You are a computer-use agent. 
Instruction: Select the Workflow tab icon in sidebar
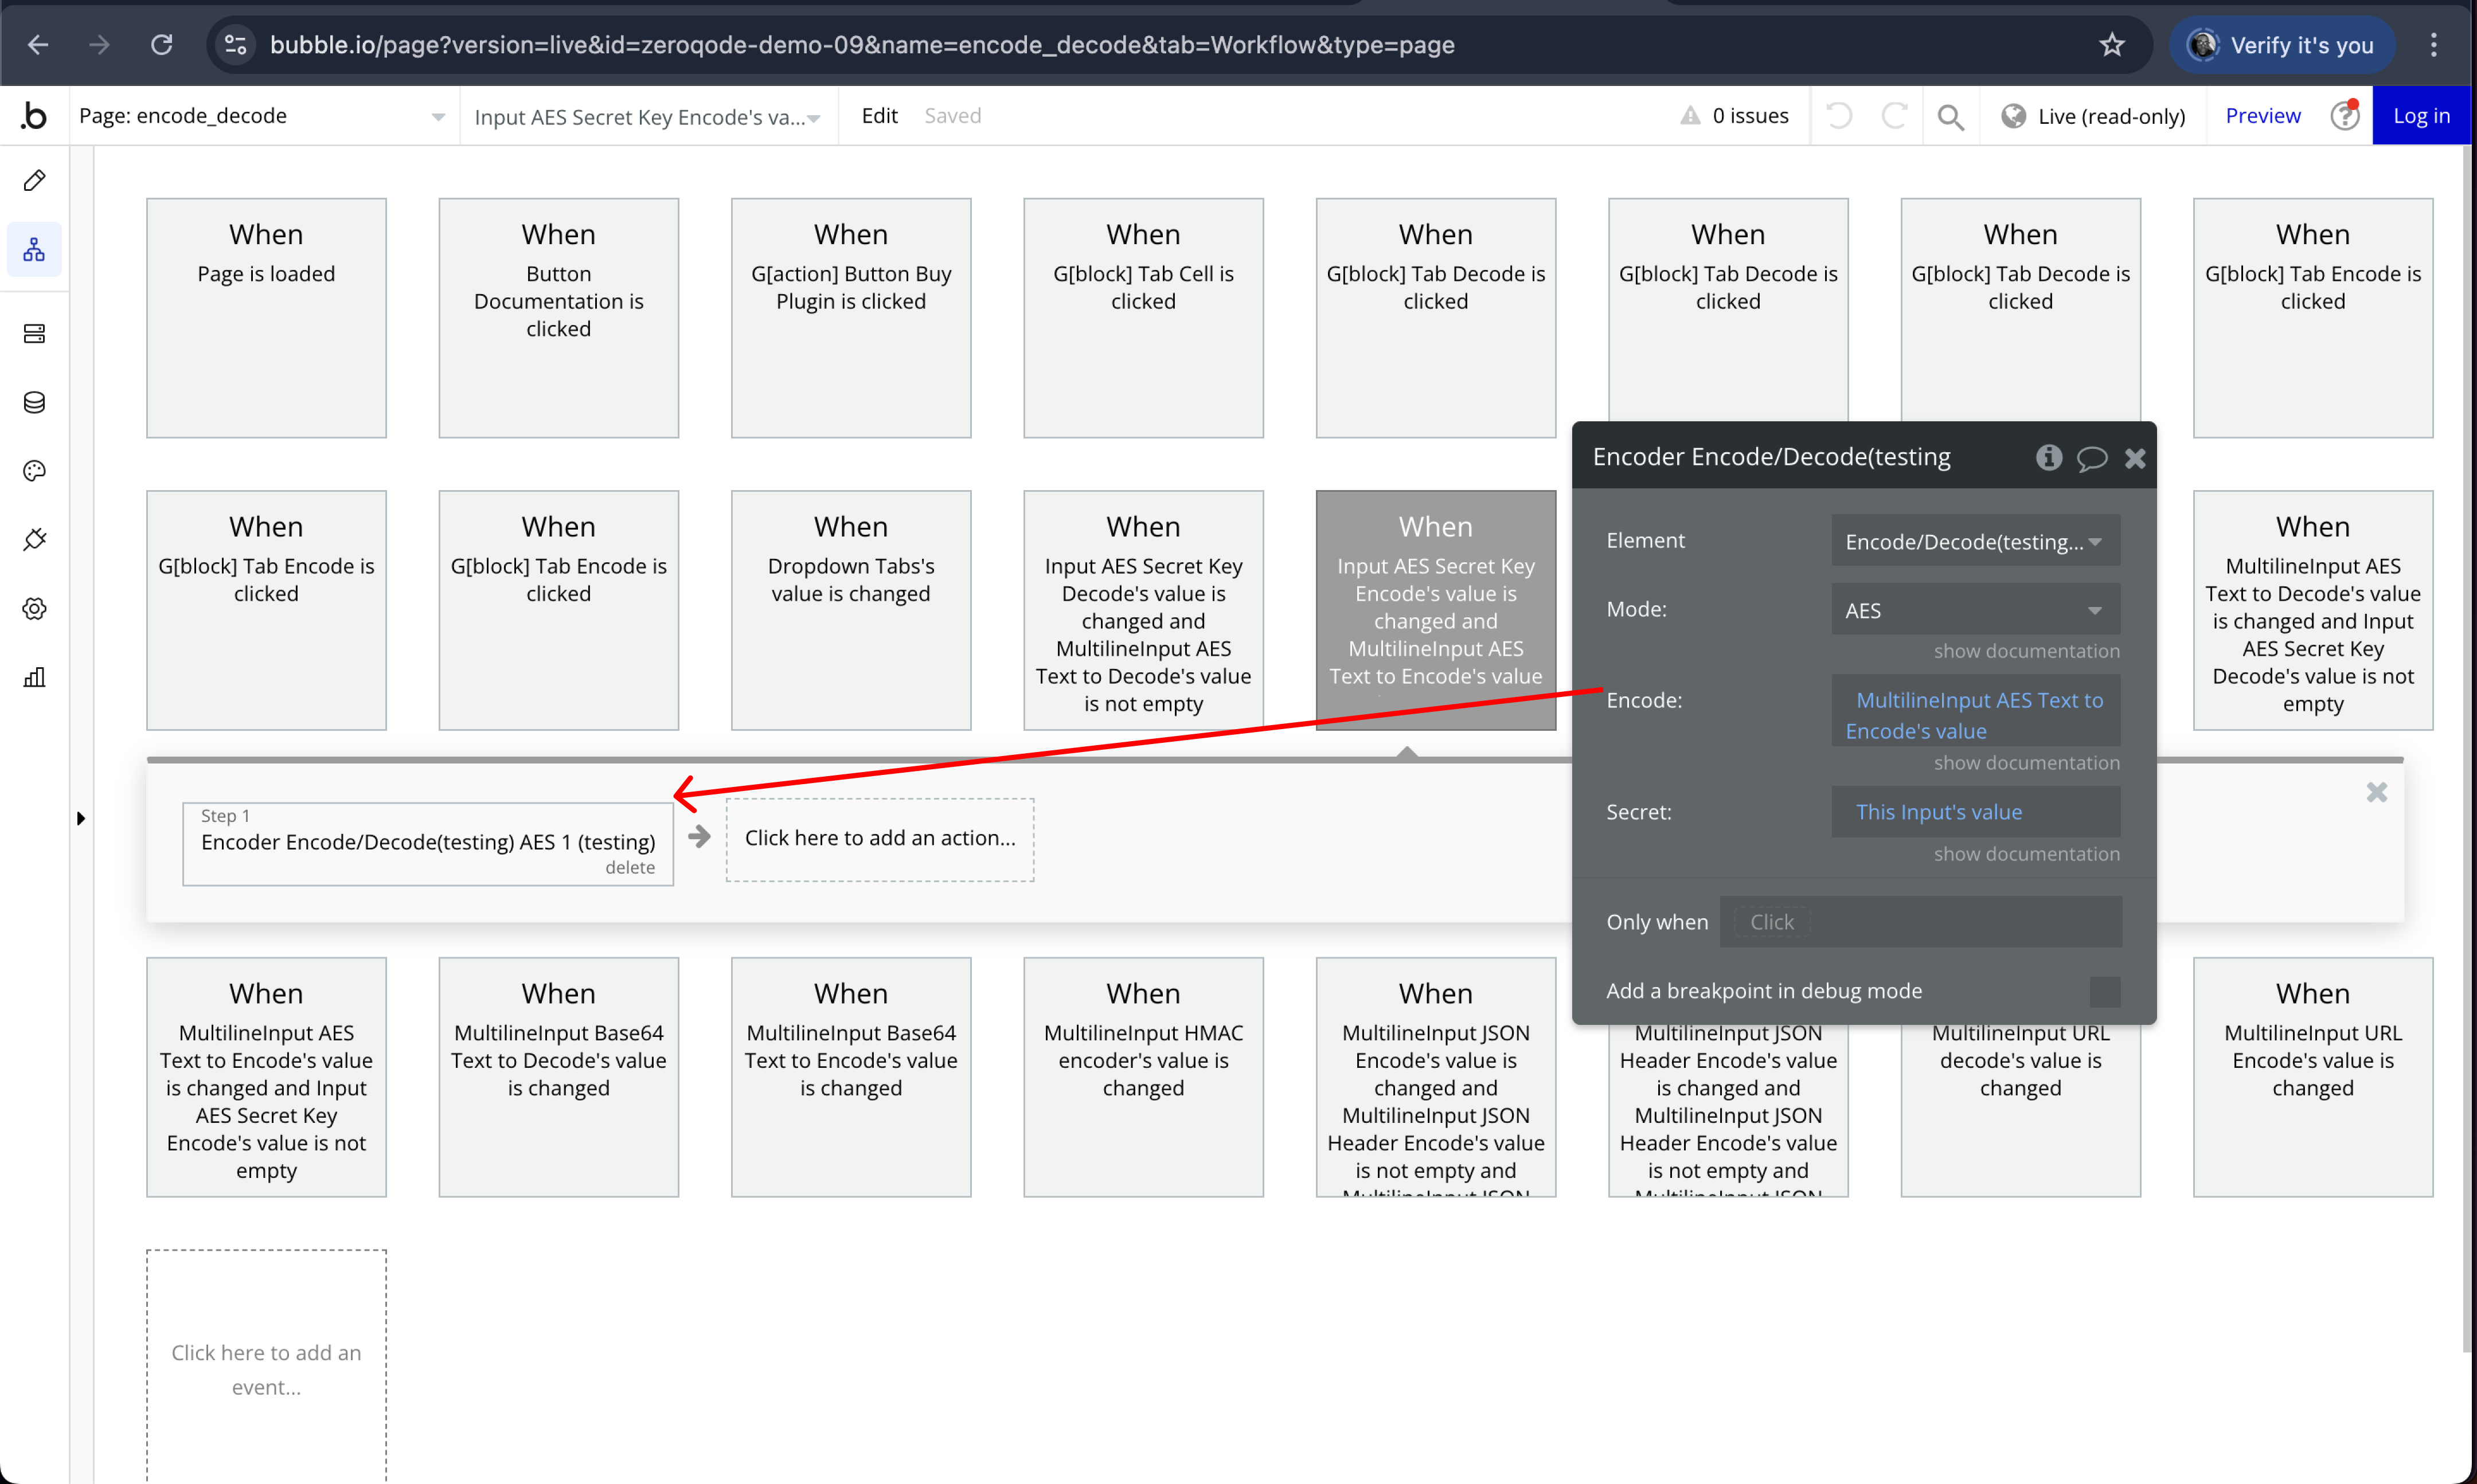[x=34, y=249]
